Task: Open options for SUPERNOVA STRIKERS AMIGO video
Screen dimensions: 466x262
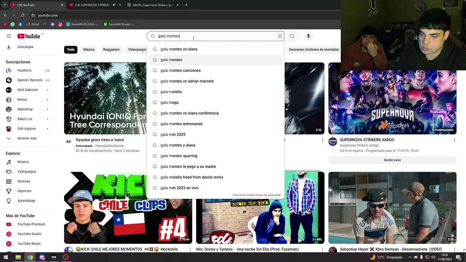Action: 454,140
